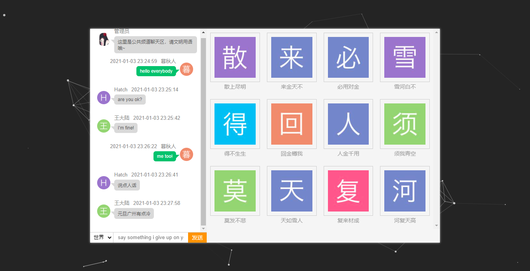Focus the chat message input field
Image resolution: width=530 pixels, height=271 pixels.
pyautogui.click(x=150, y=237)
